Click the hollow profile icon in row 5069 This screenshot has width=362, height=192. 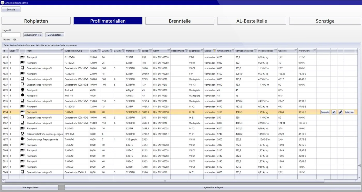[x=22, y=172]
